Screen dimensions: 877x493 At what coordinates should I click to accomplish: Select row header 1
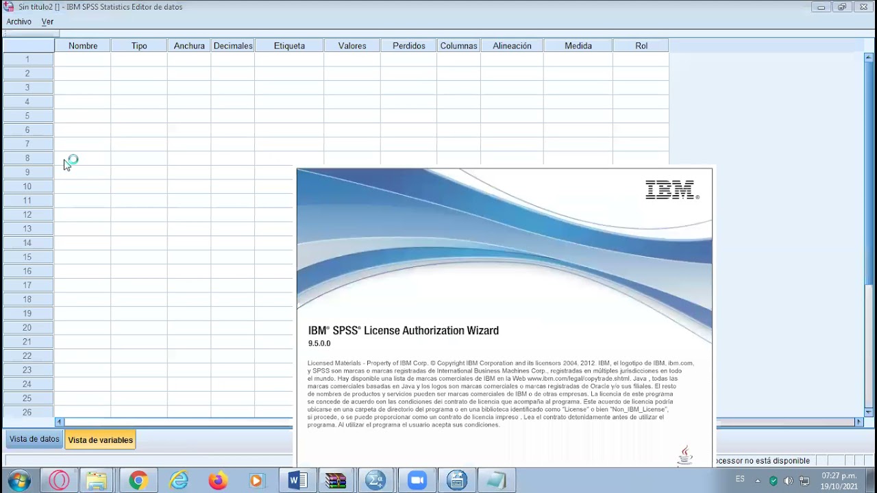[x=28, y=60]
